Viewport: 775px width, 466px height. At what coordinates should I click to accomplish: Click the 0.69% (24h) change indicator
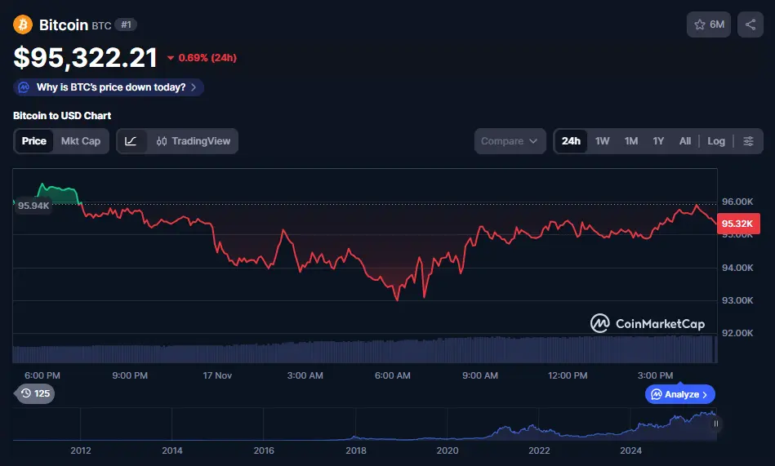pos(203,58)
